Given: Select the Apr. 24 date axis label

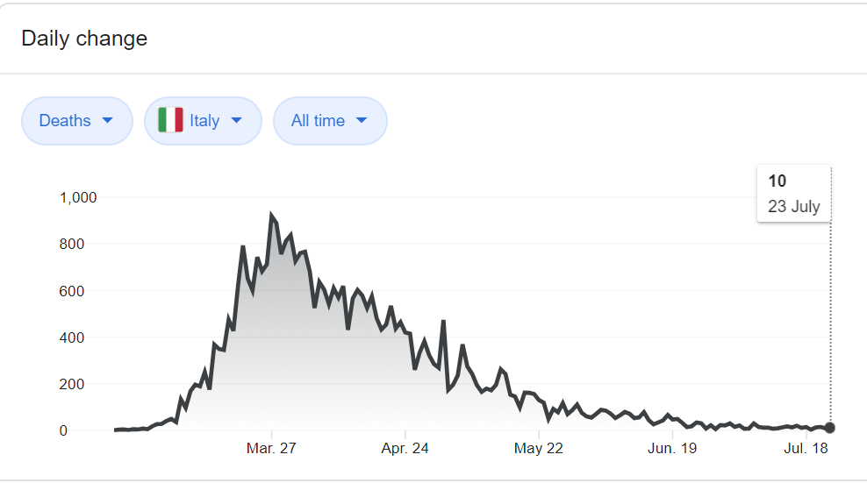Looking at the screenshot, I should (x=405, y=449).
